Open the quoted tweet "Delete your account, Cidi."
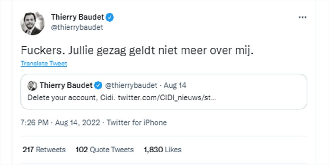The image size is (329, 165). (71, 98)
